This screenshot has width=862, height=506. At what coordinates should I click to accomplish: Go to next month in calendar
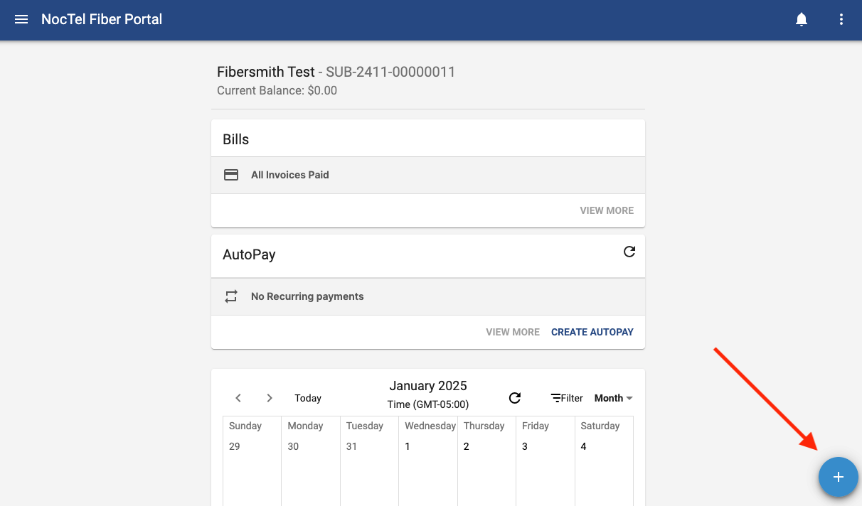tap(270, 398)
